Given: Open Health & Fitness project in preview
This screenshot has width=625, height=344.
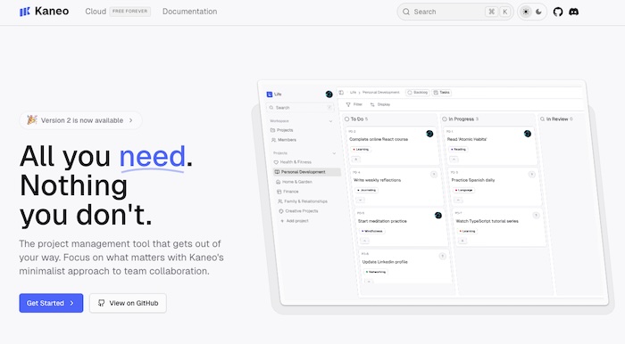Looking at the screenshot, I should (x=293, y=162).
